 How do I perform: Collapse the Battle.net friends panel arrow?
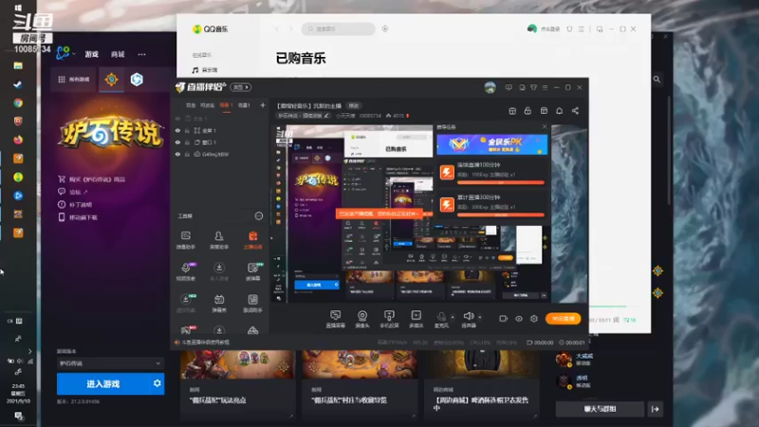pos(655,409)
